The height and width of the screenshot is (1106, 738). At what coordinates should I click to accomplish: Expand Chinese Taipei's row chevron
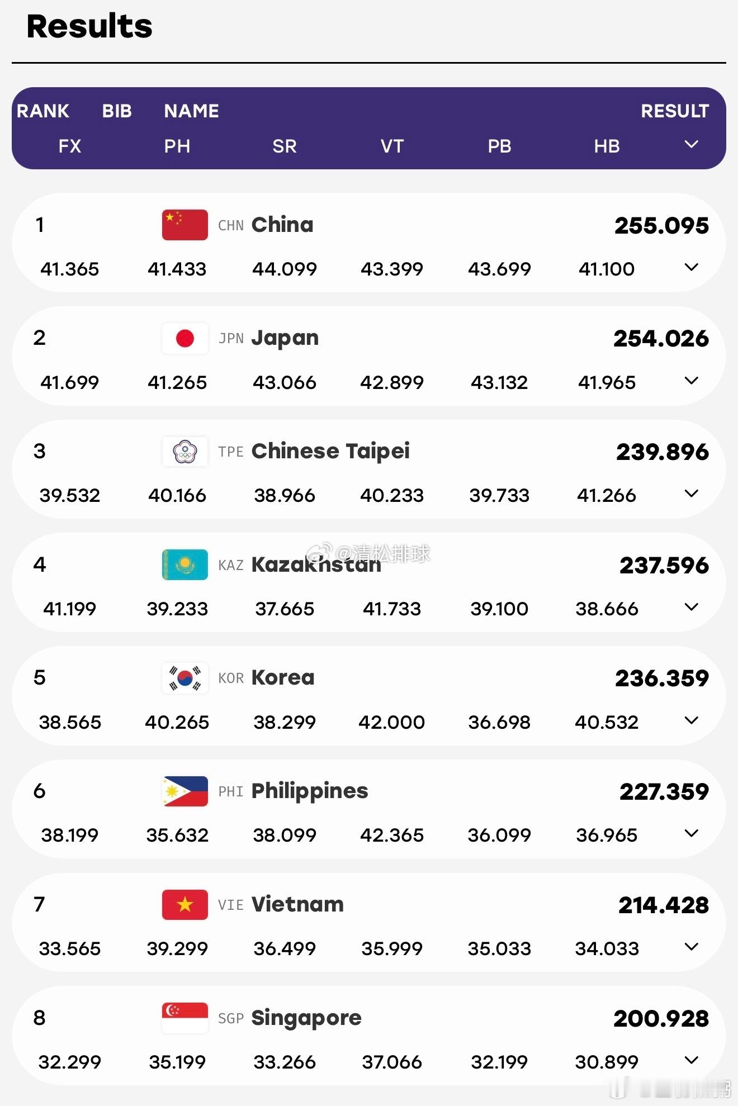click(692, 494)
